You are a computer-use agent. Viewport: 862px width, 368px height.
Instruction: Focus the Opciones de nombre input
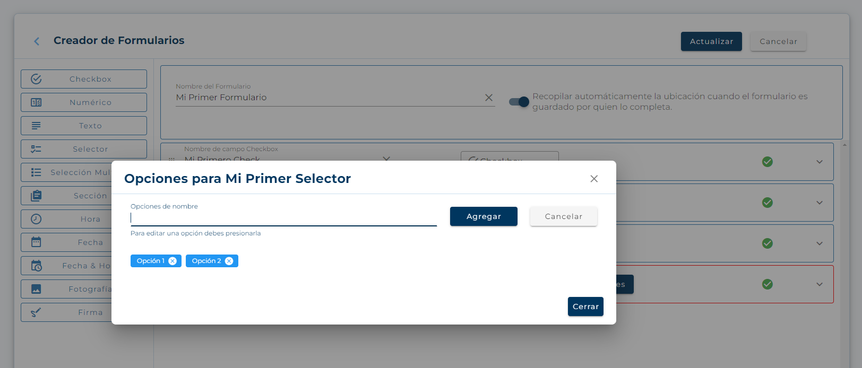click(x=283, y=218)
